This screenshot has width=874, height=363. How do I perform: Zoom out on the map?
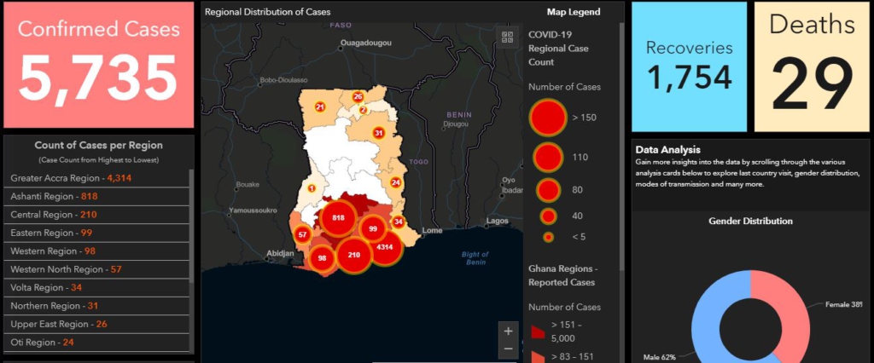tap(508, 349)
